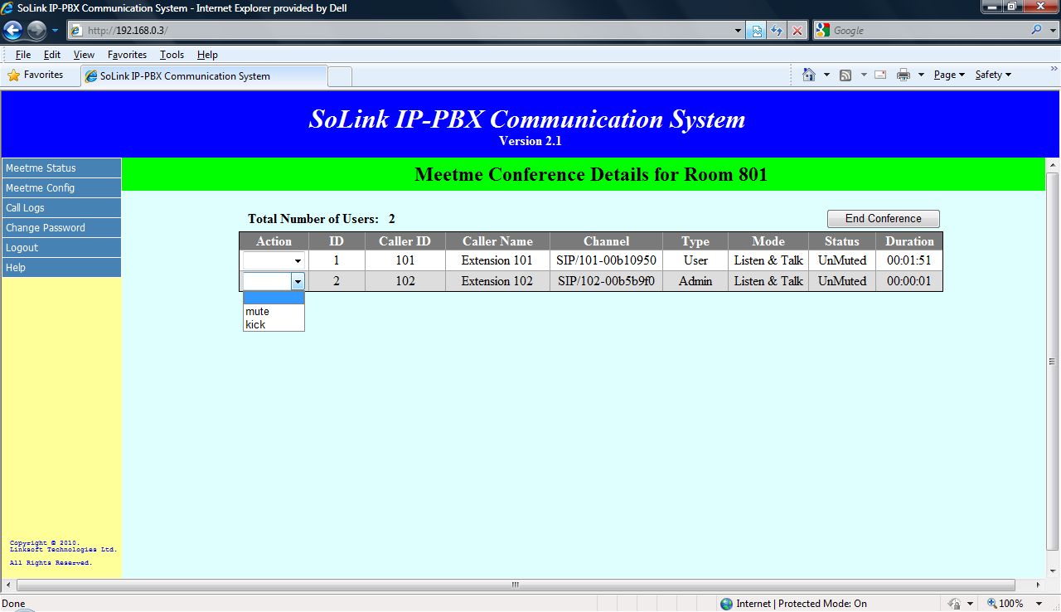Click the Google search box
The height and width of the screenshot is (612, 1061).
pos(928,30)
